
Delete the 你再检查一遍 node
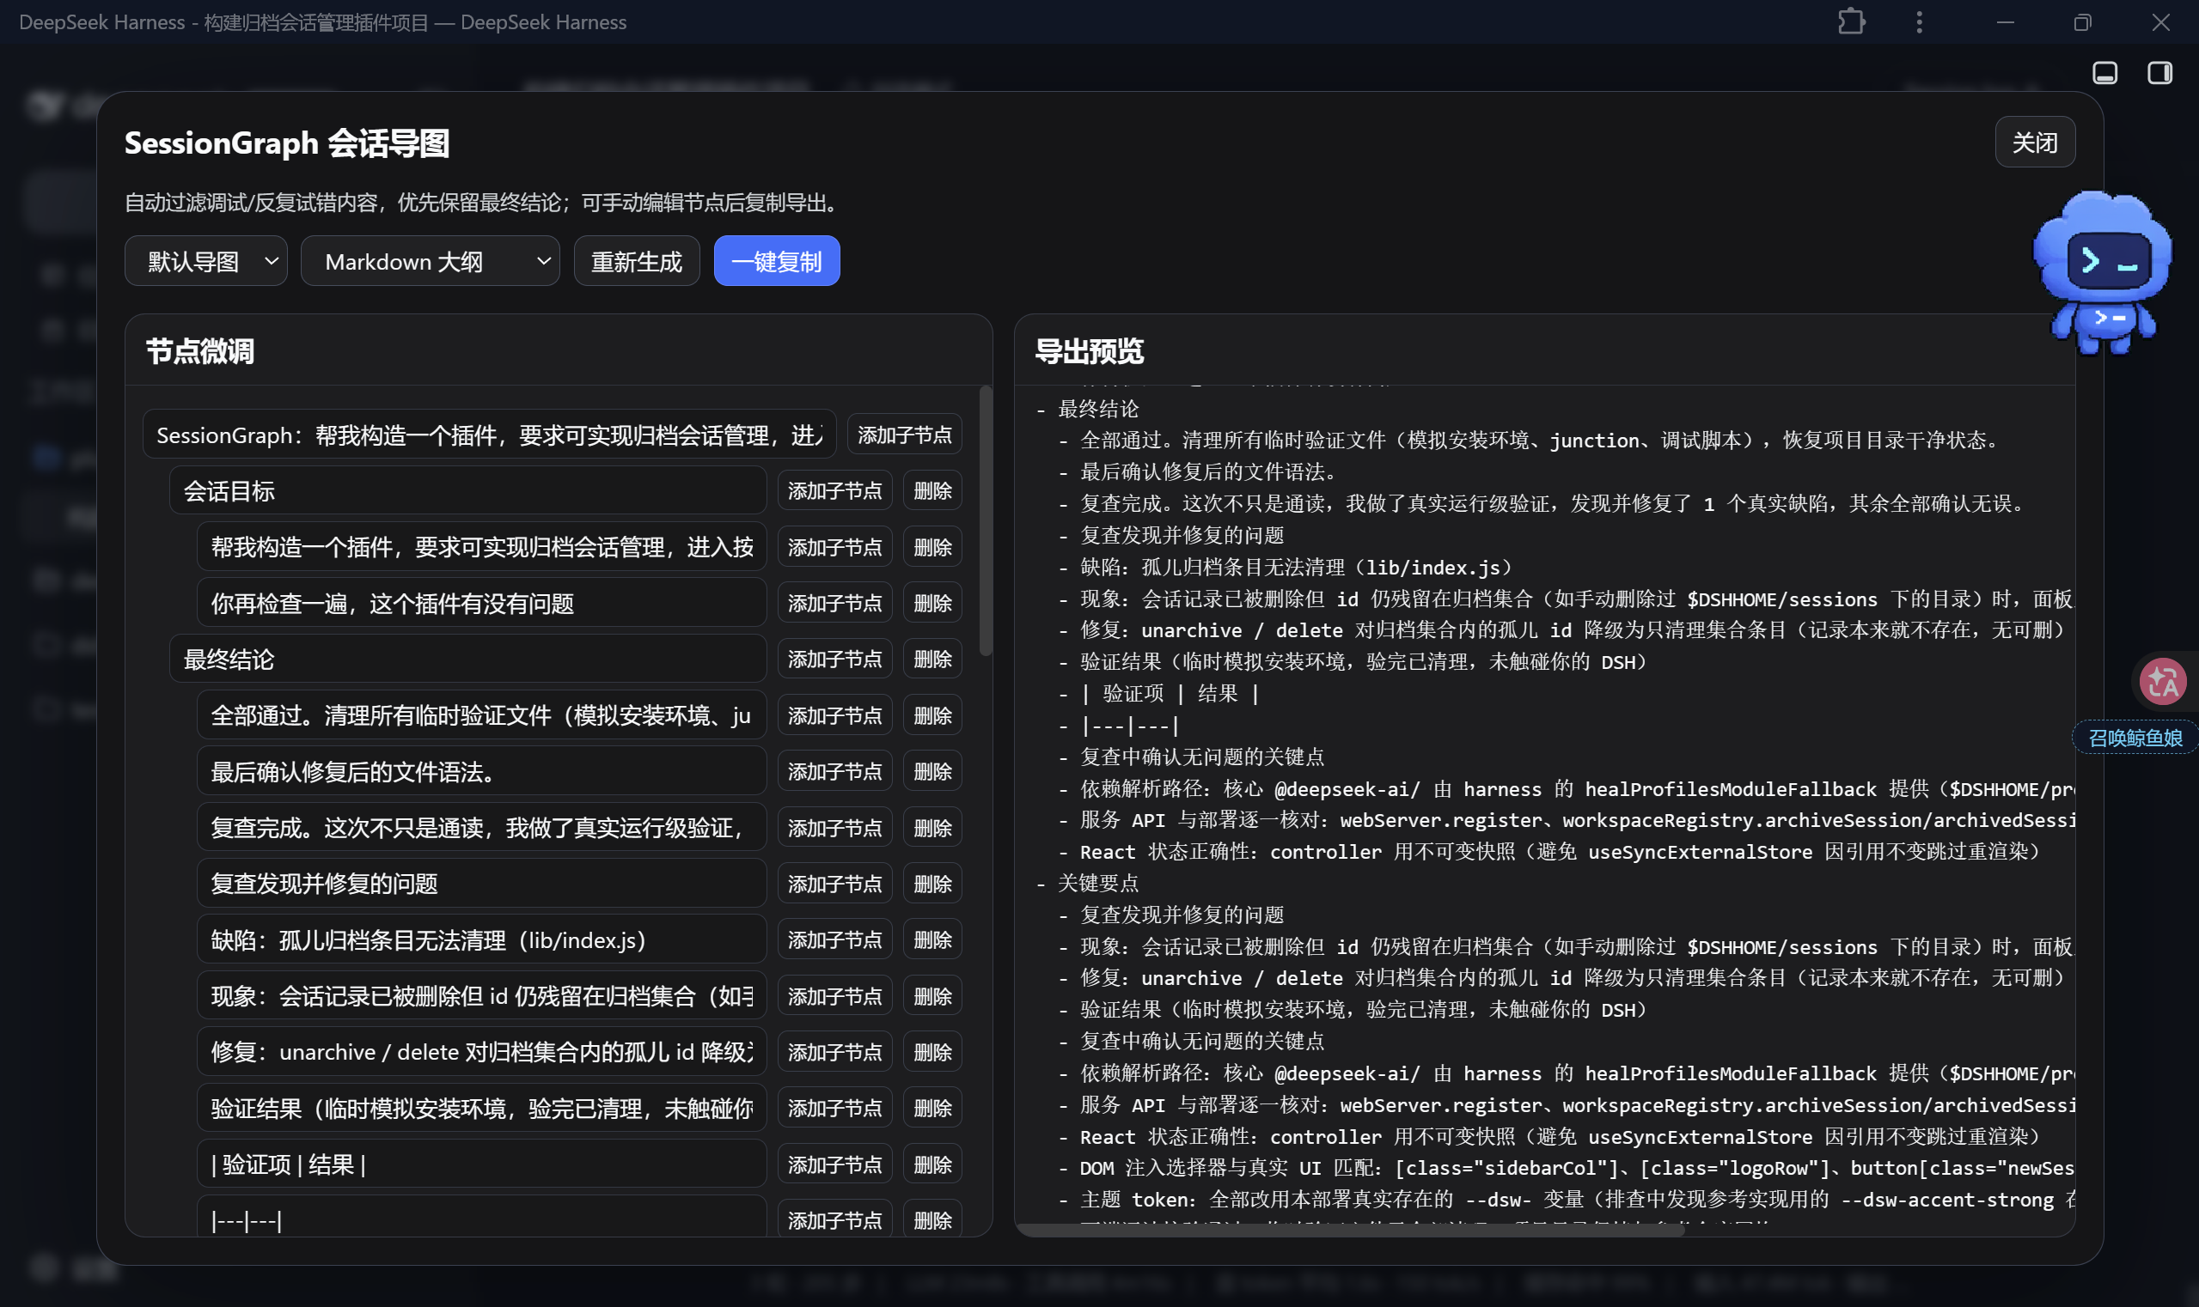tap(932, 603)
